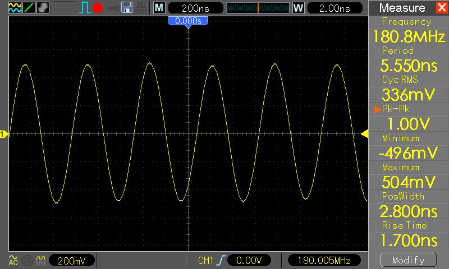Image resolution: width=449 pixels, height=269 pixels.
Task: Click the orange arrow beside Pk-Pk
Action: point(377,109)
